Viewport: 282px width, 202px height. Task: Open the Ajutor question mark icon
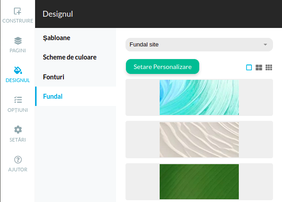(18, 160)
